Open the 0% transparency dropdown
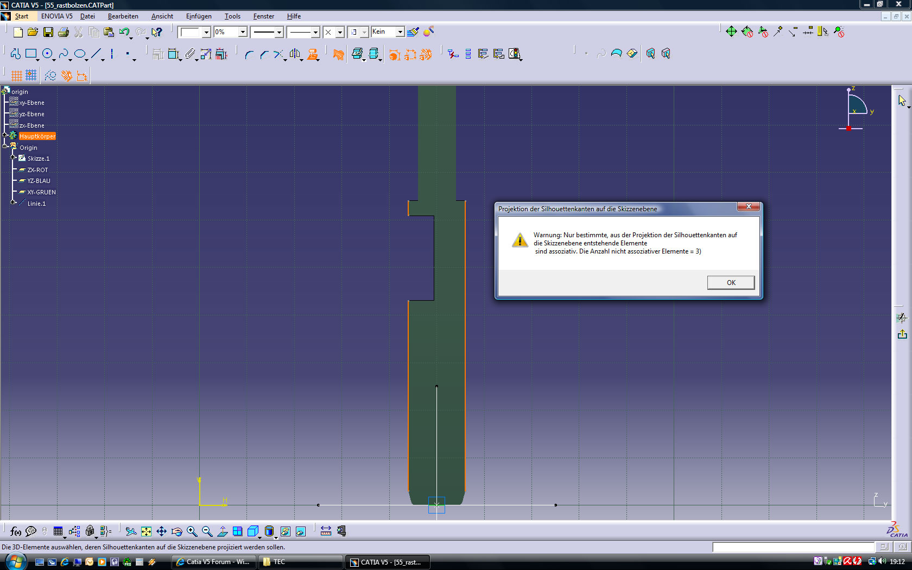Viewport: 912px width, 570px height. tap(243, 33)
